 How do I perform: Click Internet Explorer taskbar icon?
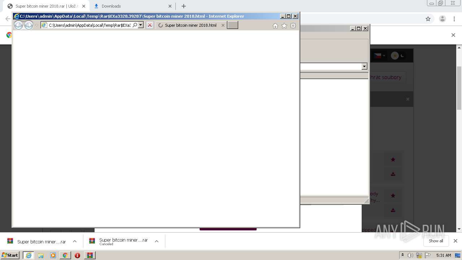(29, 255)
